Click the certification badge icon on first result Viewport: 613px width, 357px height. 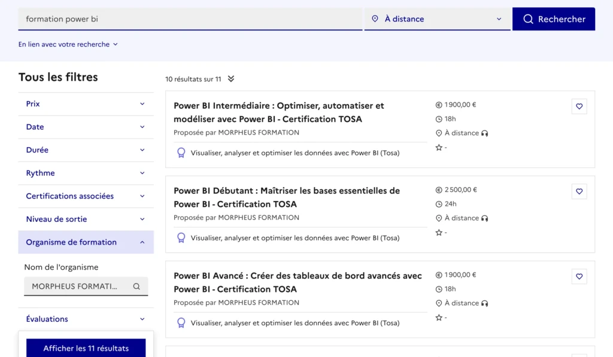[x=181, y=152]
